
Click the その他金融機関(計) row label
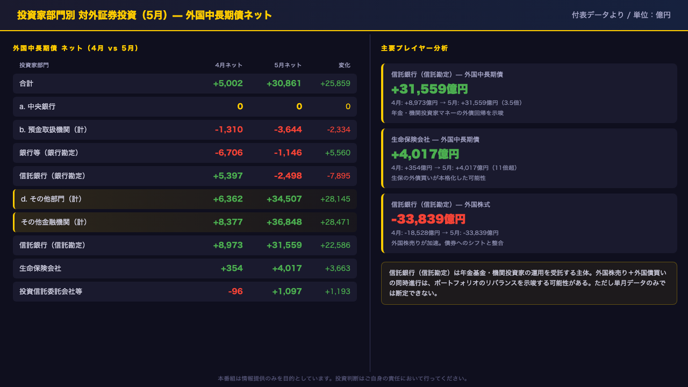coord(54,223)
